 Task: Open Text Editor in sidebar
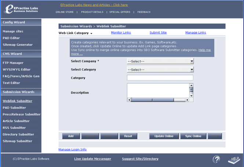(11, 83)
